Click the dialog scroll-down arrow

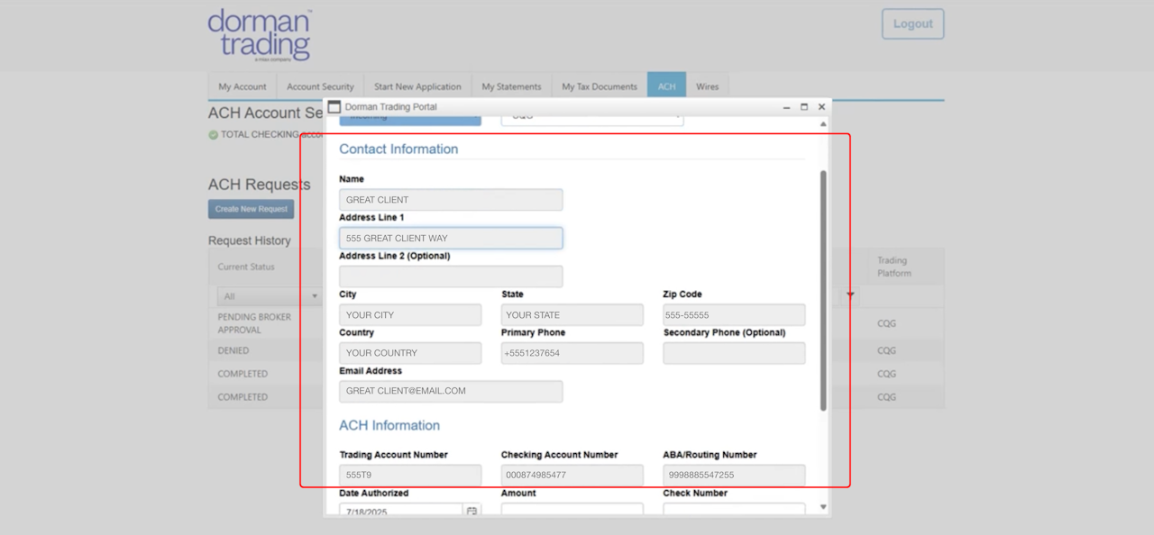coord(822,507)
